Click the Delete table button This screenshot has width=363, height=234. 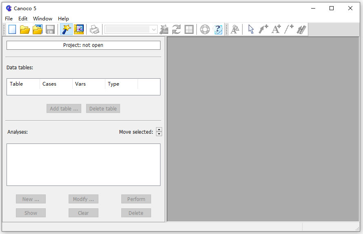point(103,109)
